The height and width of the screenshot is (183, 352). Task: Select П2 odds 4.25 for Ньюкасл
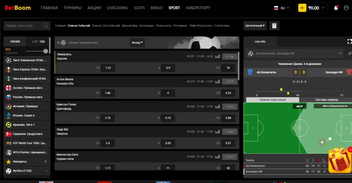tap(228, 93)
